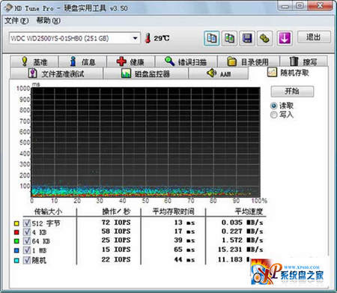
Task: Open the 帮助 help menu
Action: (49, 21)
